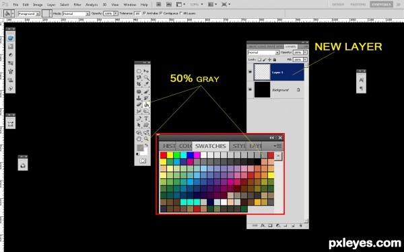404x252 pixels.
Task: Click the link layers icon
Action: (255, 226)
